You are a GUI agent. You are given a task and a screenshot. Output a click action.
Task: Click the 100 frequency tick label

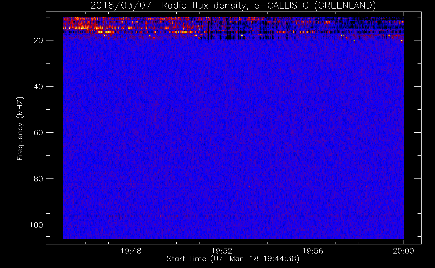(36, 225)
